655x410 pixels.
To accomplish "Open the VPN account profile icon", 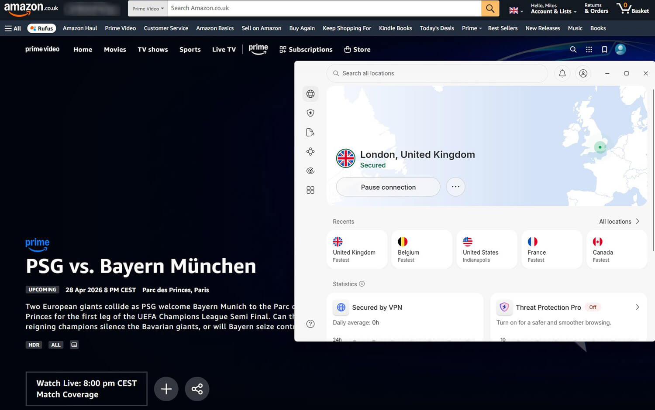I will point(583,73).
